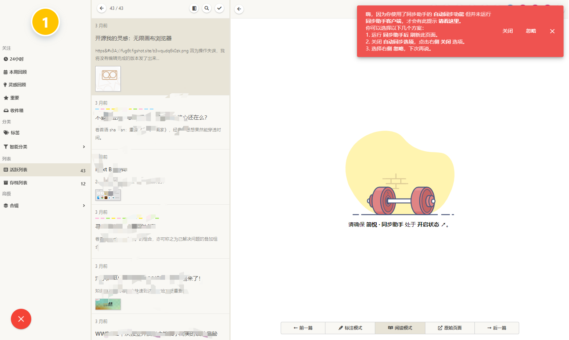The height and width of the screenshot is (340, 569).
Task: Toggle the panel view icon next to search
Action: point(194,8)
